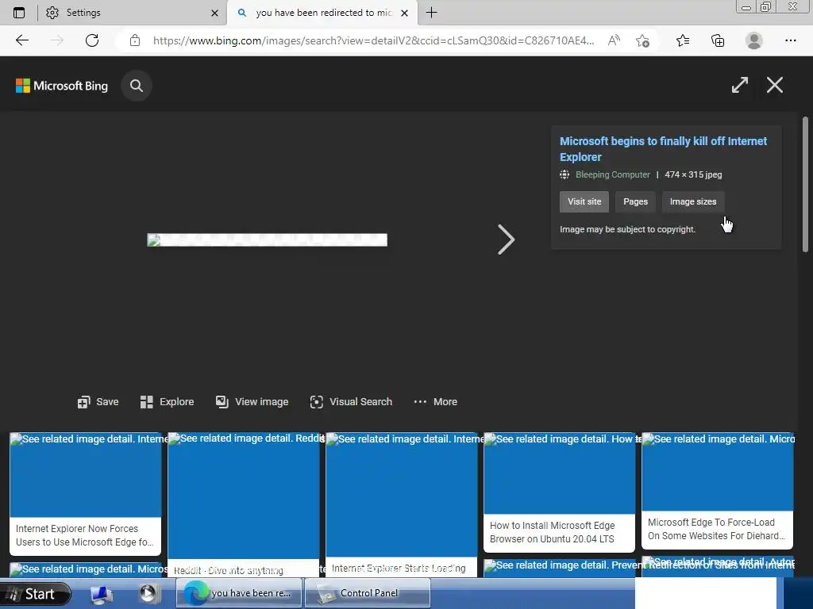The width and height of the screenshot is (813, 609).
Task: Open the More options menu
Action: click(436, 402)
